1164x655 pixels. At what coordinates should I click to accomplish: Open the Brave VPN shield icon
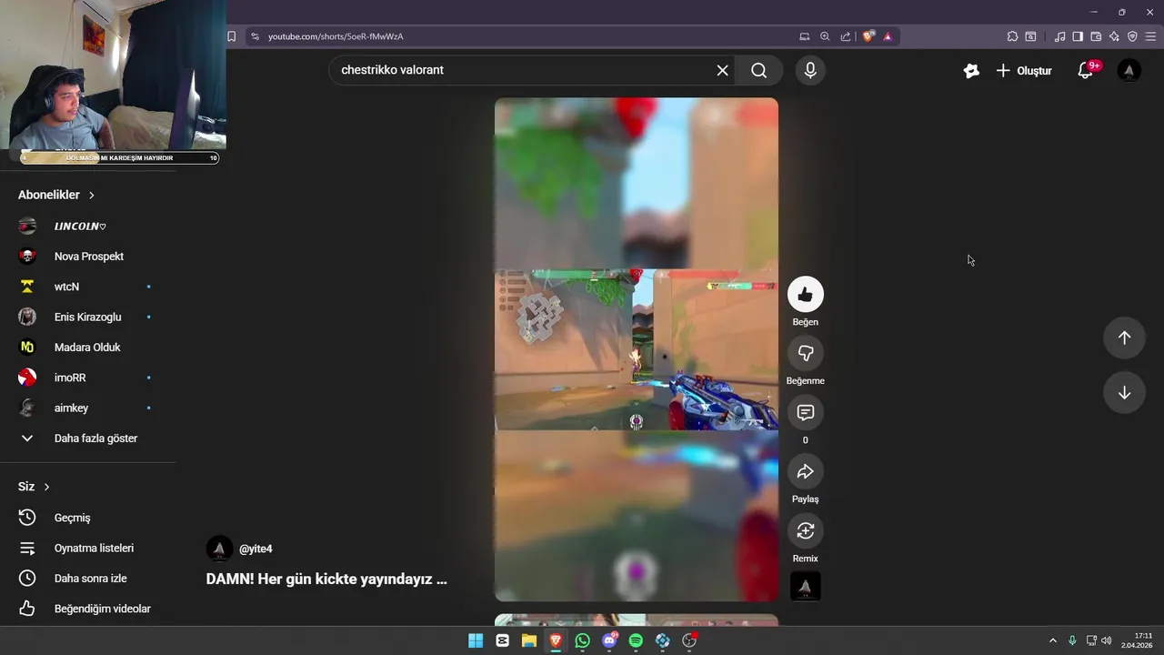(x=1132, y=36)
